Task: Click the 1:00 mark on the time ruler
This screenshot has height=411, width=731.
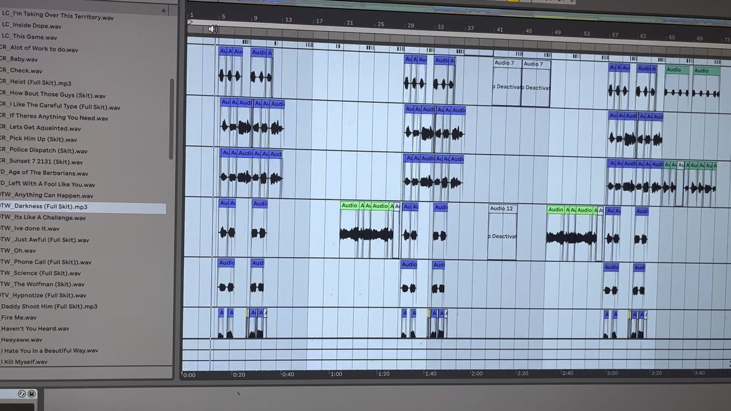Action: point(336,374)
